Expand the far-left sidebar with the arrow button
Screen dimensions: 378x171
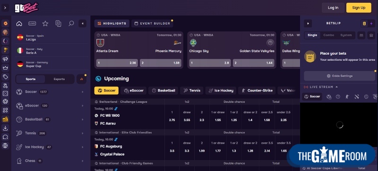click(5, 8)
